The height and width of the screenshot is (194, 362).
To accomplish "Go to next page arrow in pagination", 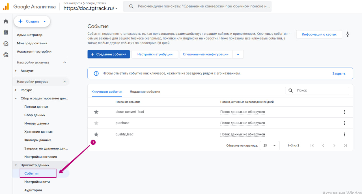I will [x=334, y=145].
